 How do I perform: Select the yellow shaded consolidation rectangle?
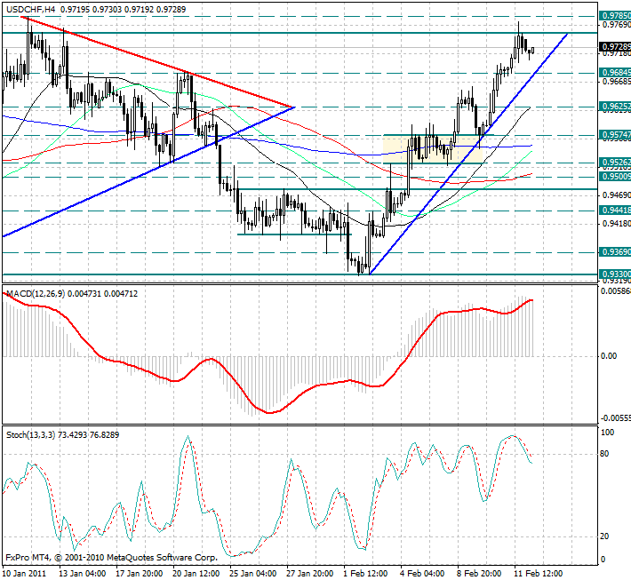coord(433,149)
